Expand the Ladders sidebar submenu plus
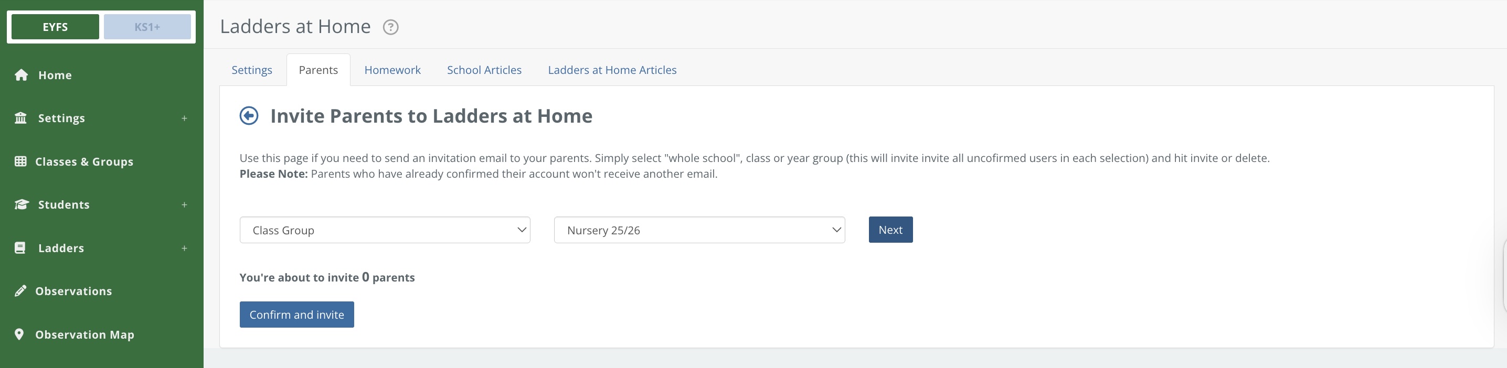The width and height of the screenshot is (1507, 368). click(184, 247)
